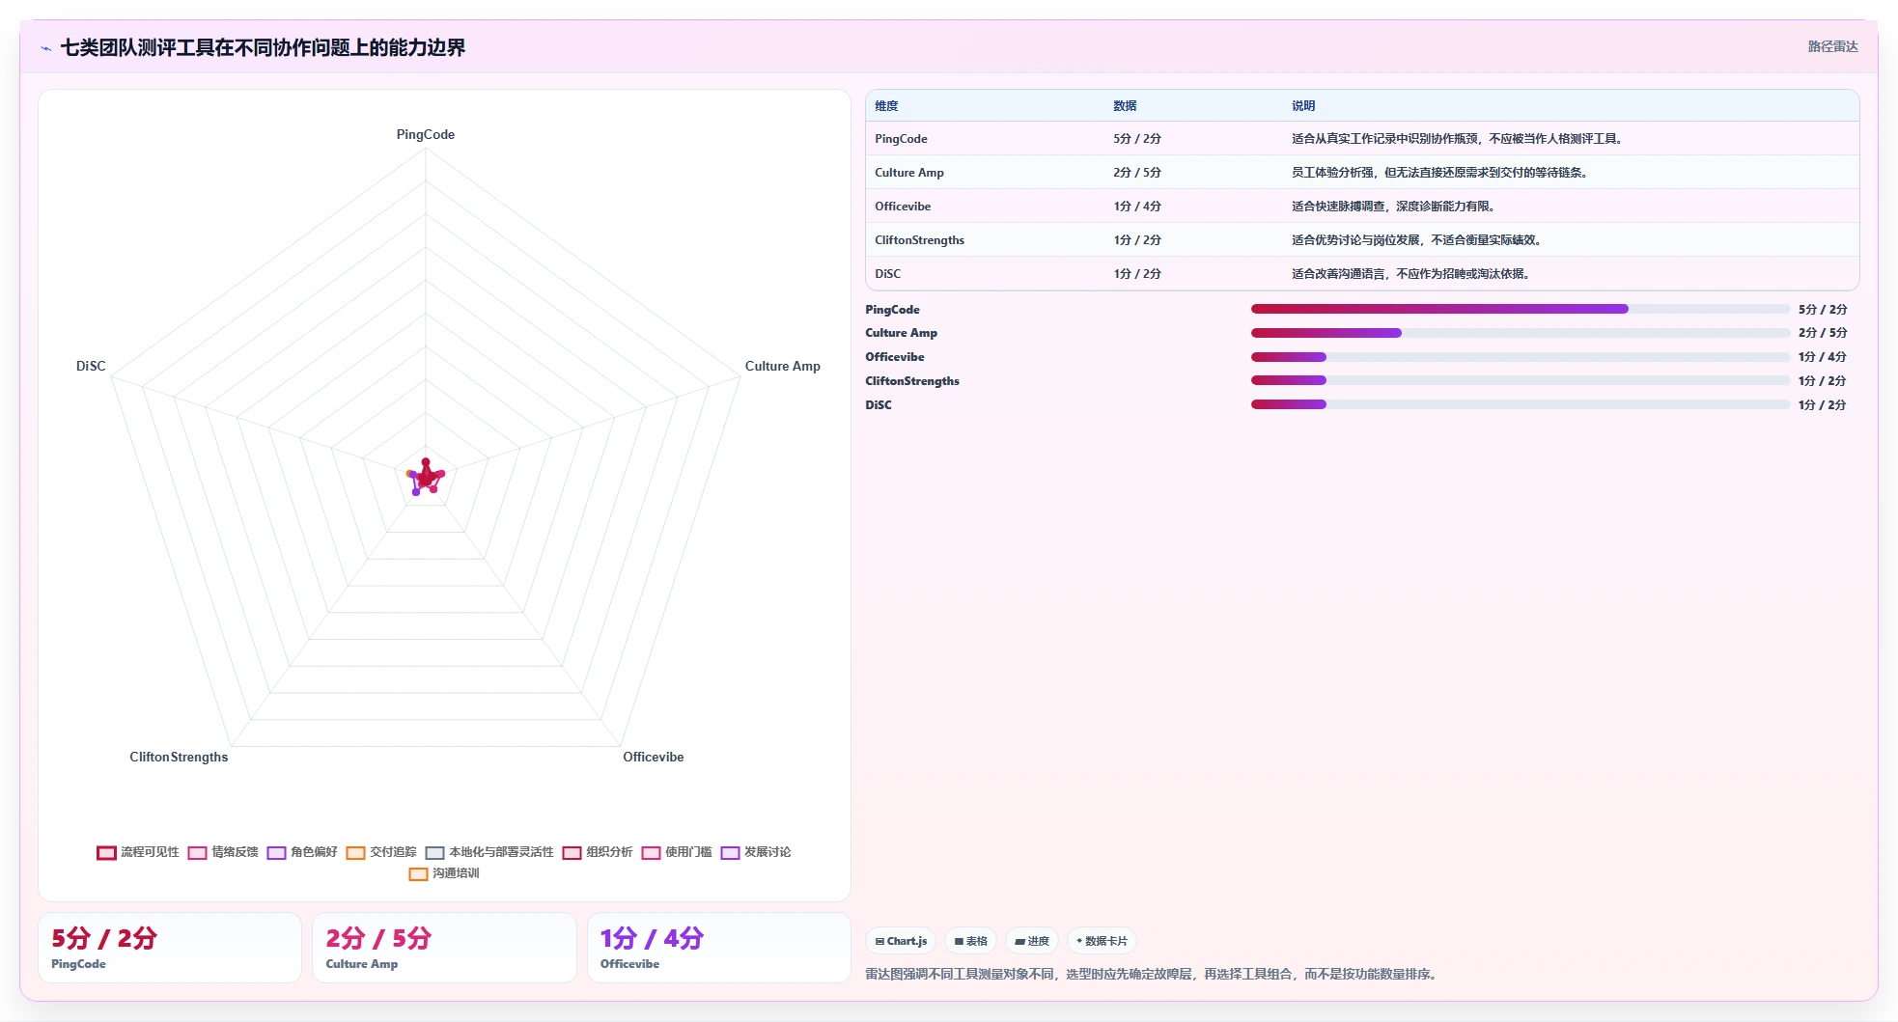The width and height of the screenshot is (1898, 1022).
Task: Click the 5分 / 2分 cell in PingCode table row
Action: 1137,139
